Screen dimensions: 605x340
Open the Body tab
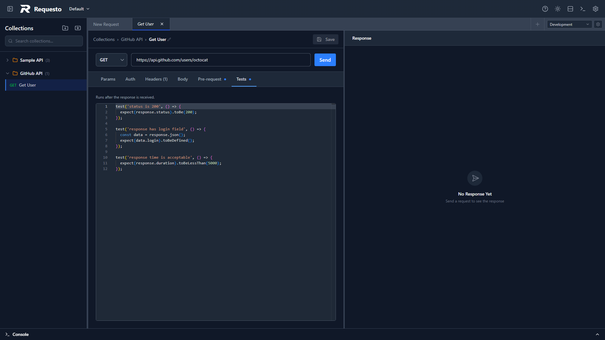[x=183, y=79]
